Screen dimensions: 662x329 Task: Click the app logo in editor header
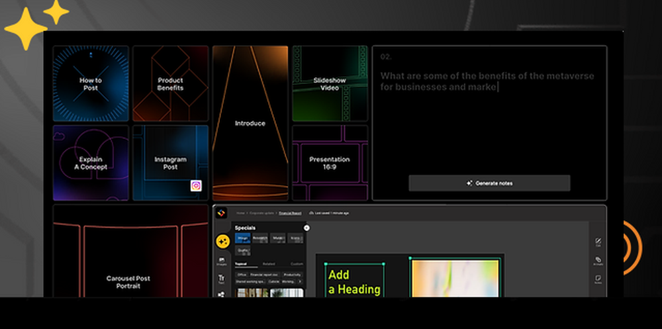pos(221,213)
